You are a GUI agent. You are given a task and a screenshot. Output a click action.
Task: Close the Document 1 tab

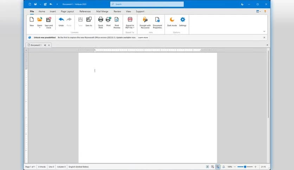[x=49, y=45]
